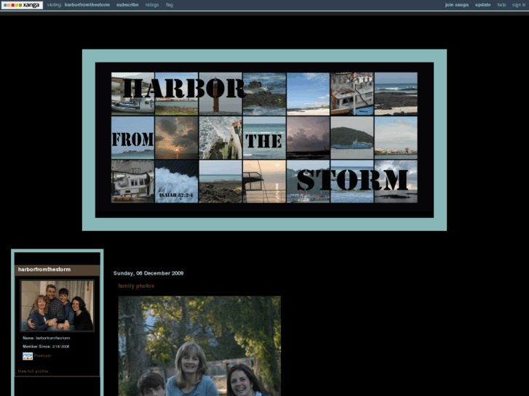This screenshot has height=396, width=529.
Task: Click update in the top navigation
Action: pyautogui.click(x=483, y=5)
